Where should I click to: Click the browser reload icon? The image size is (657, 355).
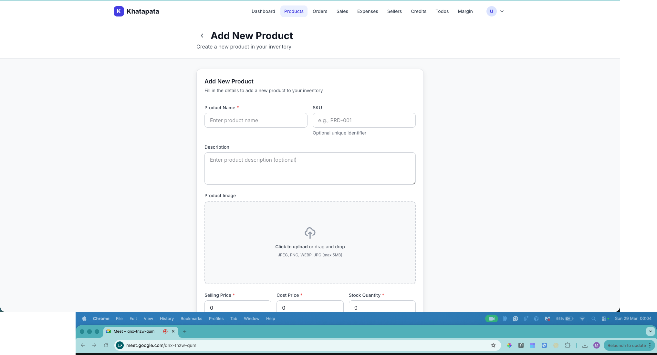pyautogui.click(x=106, y=345)
